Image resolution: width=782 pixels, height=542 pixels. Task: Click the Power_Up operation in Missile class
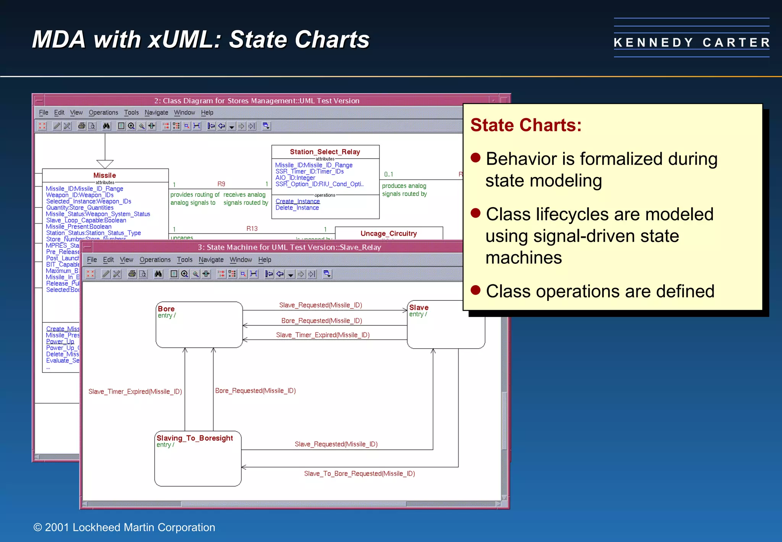[60, 342]
